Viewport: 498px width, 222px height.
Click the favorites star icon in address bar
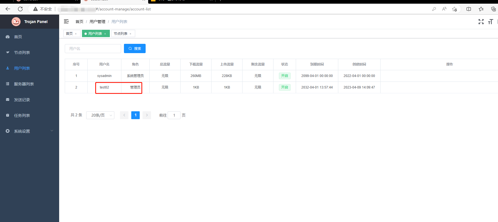(x=454, y=9)
